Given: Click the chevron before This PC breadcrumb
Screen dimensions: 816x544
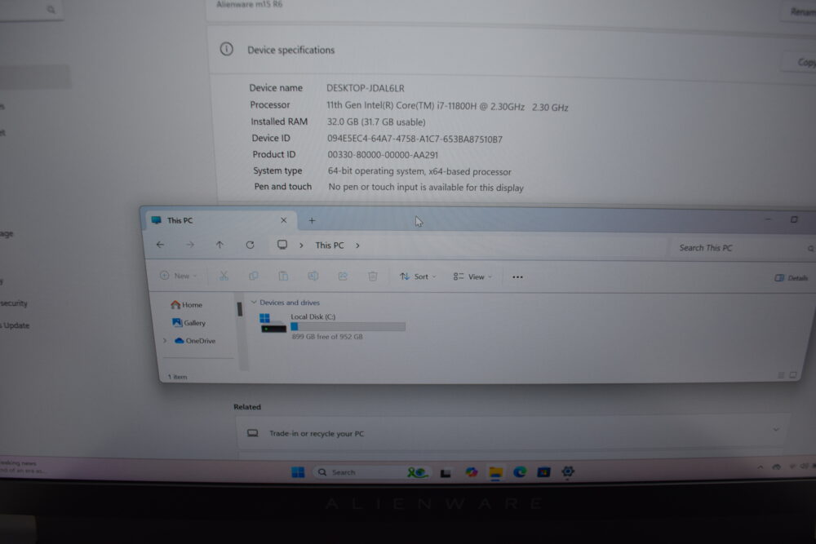Looking at the screenshot, I should 301,245.
